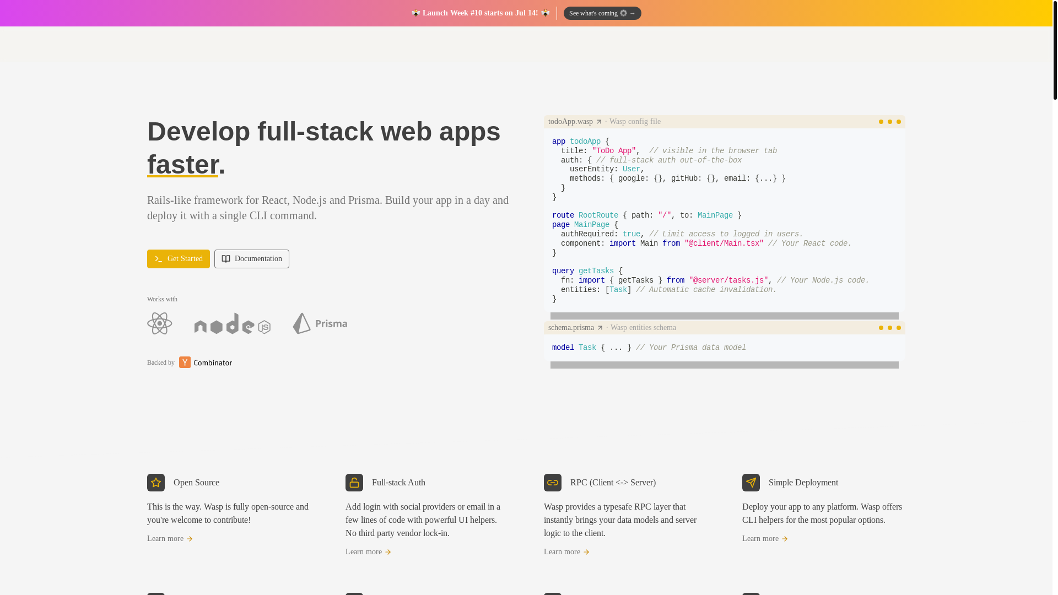Click the 'route RootRoute' code line
The width and height of the screenshot is (1058, 595).
click(647, 215)
